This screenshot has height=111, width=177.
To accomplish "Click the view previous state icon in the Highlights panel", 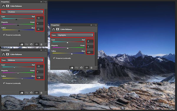I will tap(76, 68).
